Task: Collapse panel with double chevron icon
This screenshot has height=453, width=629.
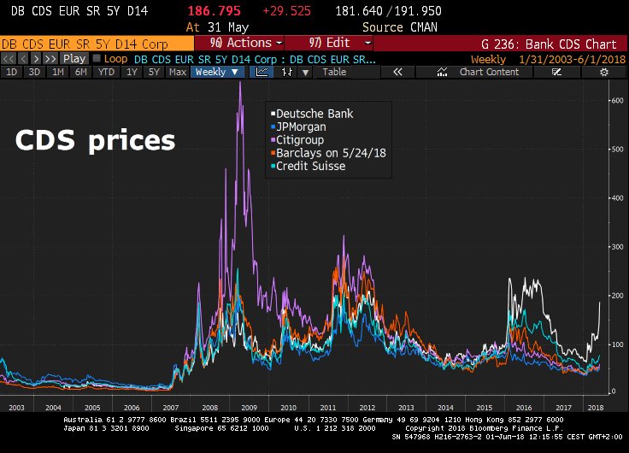Action: pyautogui.click(x=397, y=72)
